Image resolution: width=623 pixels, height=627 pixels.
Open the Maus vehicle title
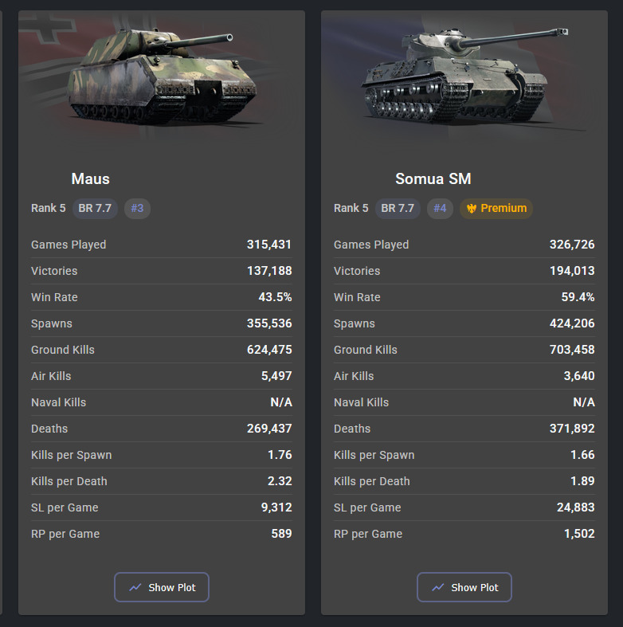pos(90,178)
